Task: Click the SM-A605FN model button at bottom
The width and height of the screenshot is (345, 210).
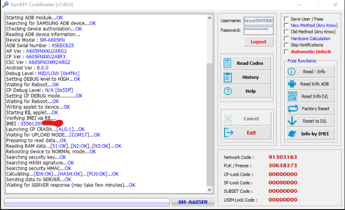Action: pyautogui.click(x=193, y=202)
